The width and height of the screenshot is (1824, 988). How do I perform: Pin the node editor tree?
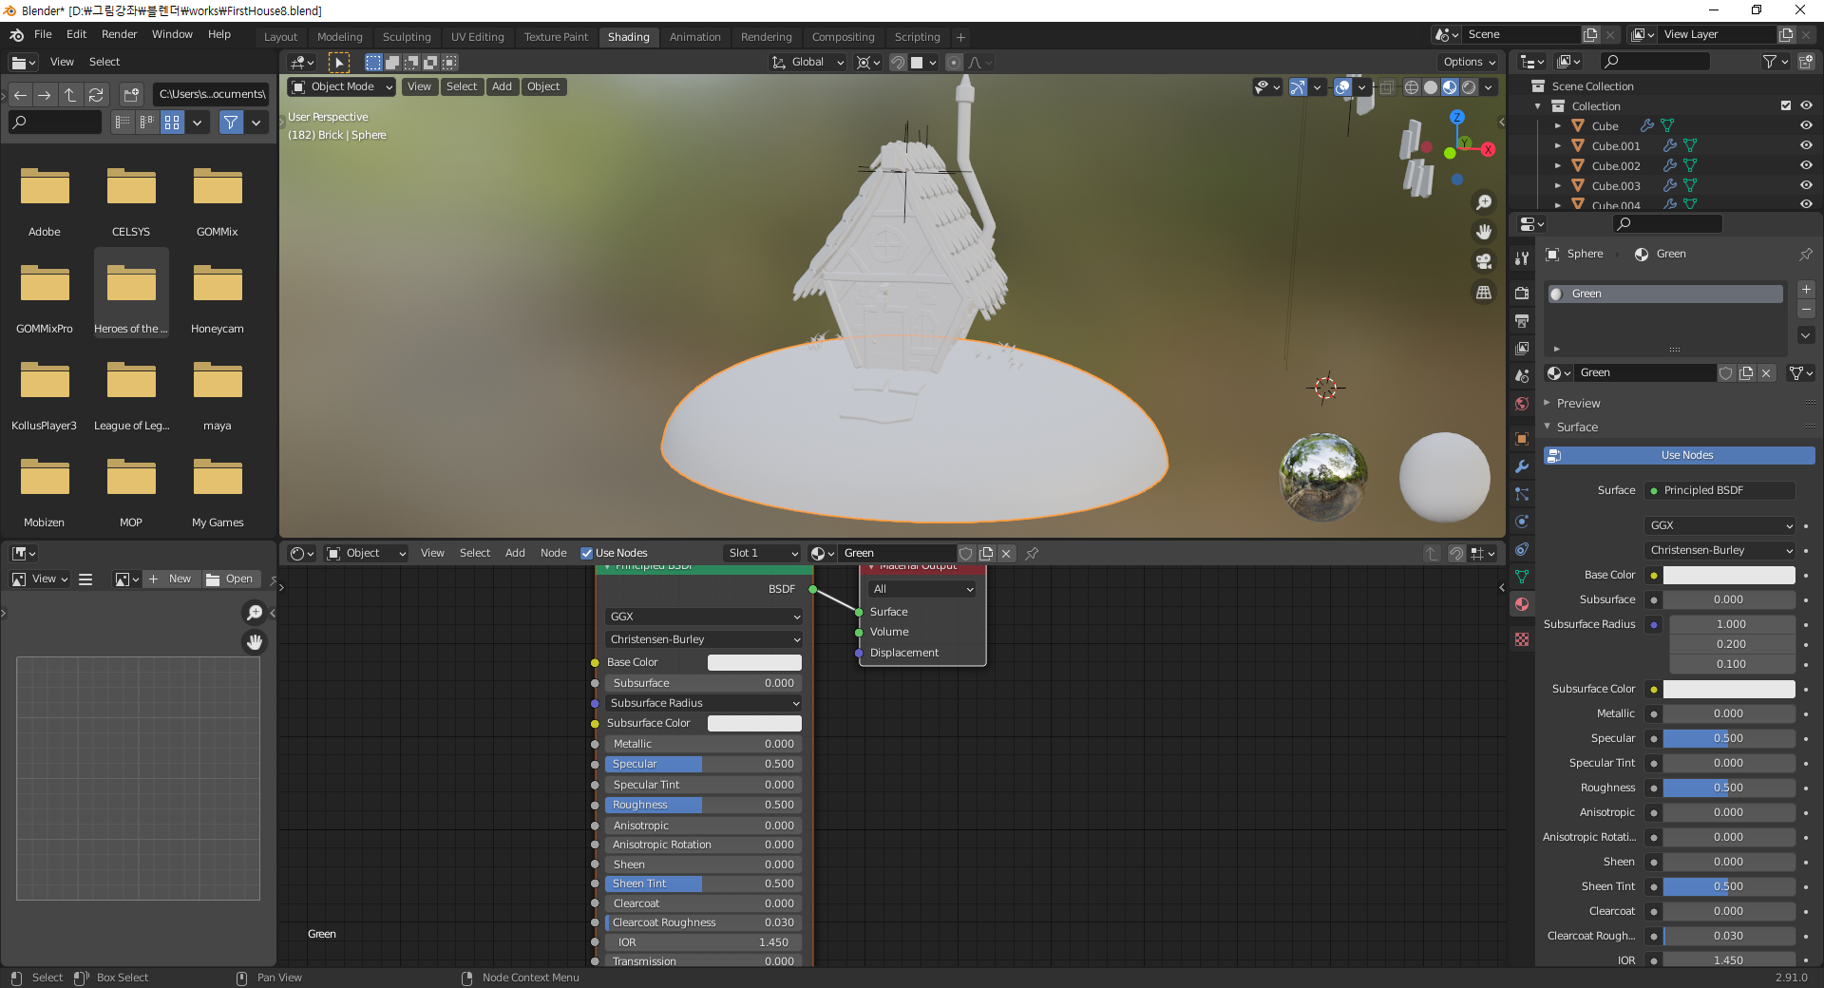tap(1032, 553)
